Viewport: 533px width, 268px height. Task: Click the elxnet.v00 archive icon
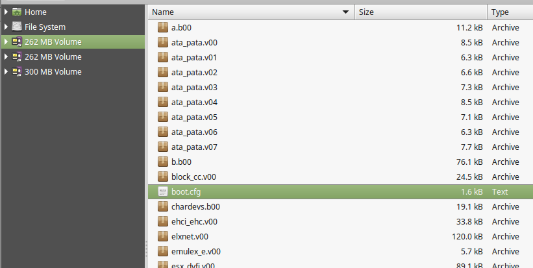163,236
